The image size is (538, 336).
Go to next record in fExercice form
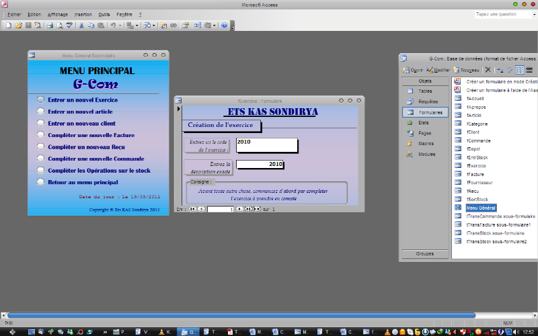240,209
